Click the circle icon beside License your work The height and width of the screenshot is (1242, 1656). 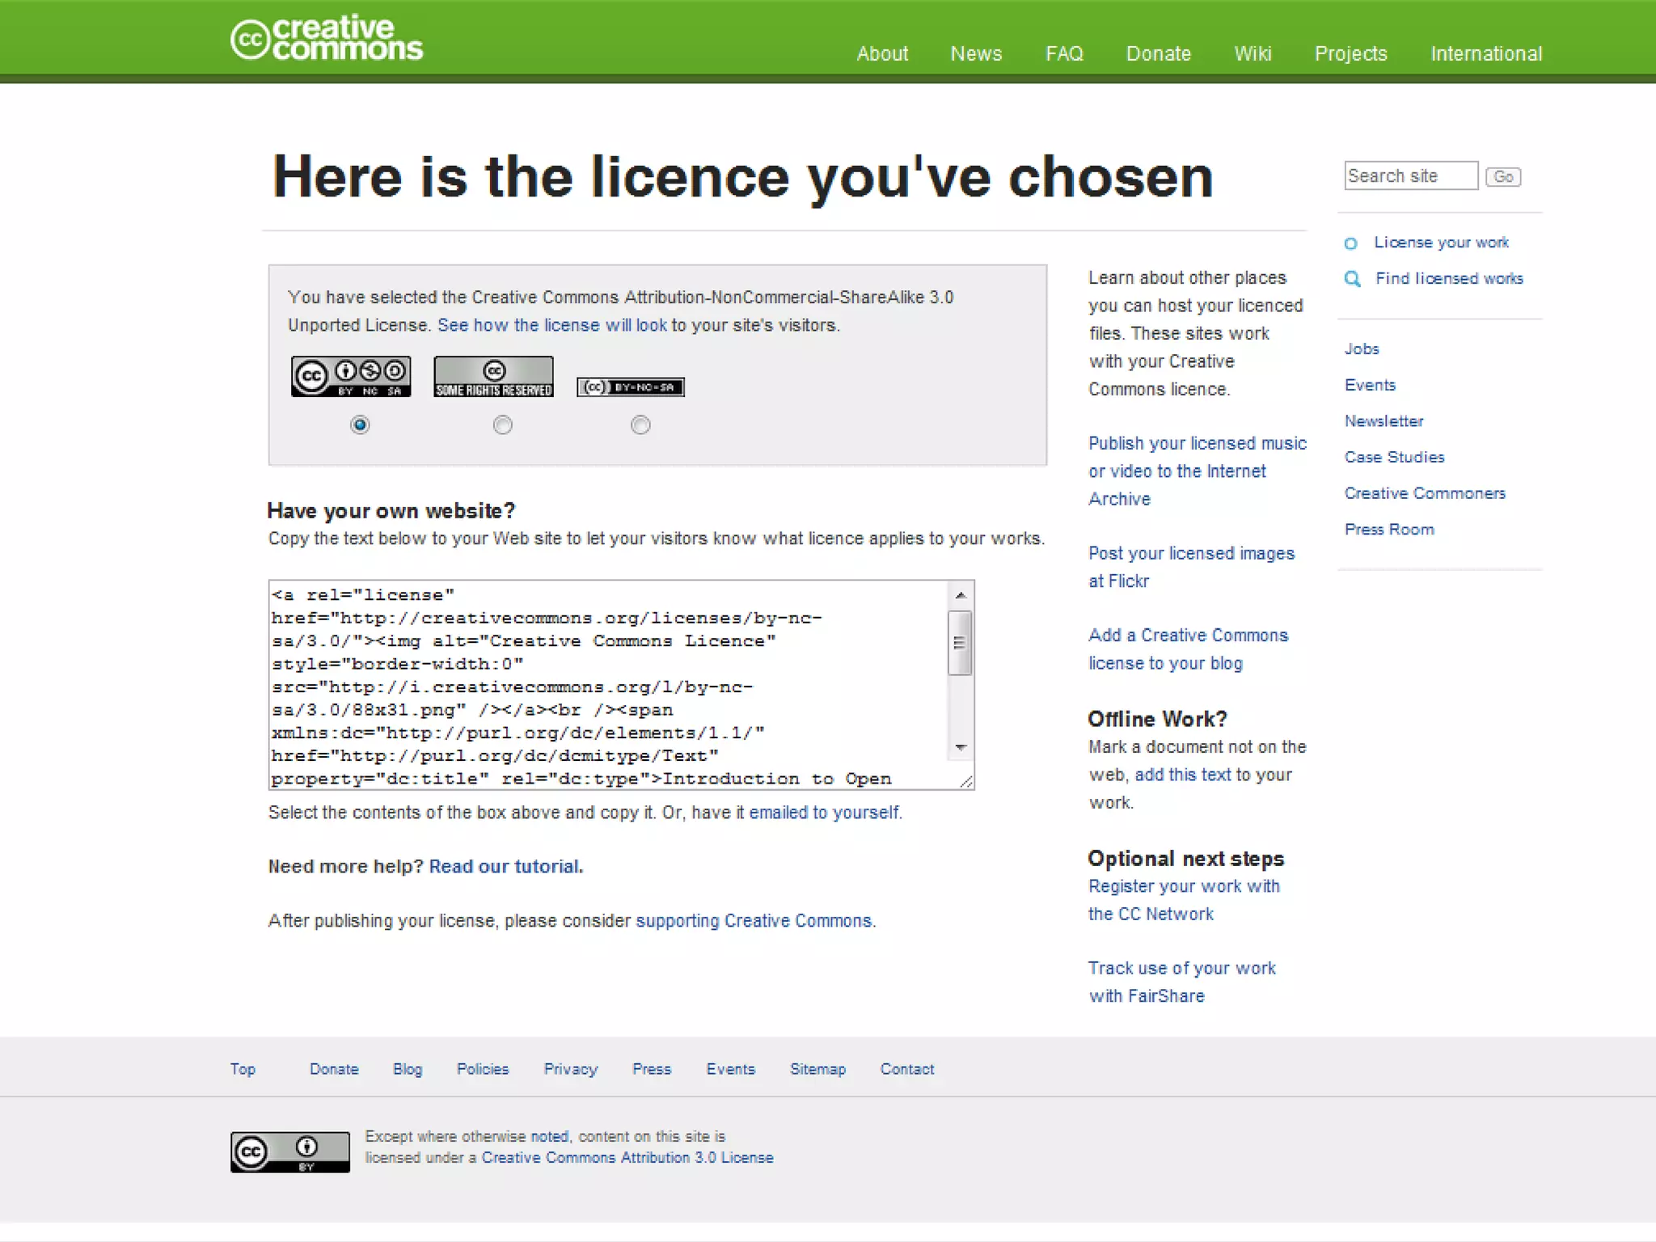1350,243
